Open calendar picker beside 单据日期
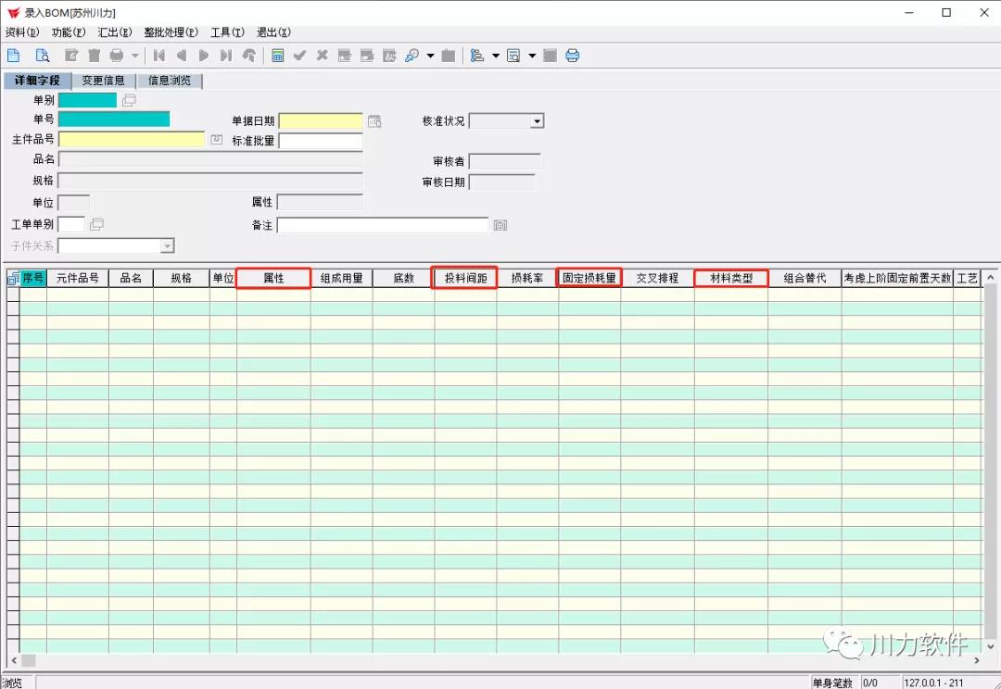Screen dimensions: 1001x689 click(x=374, y=121)
